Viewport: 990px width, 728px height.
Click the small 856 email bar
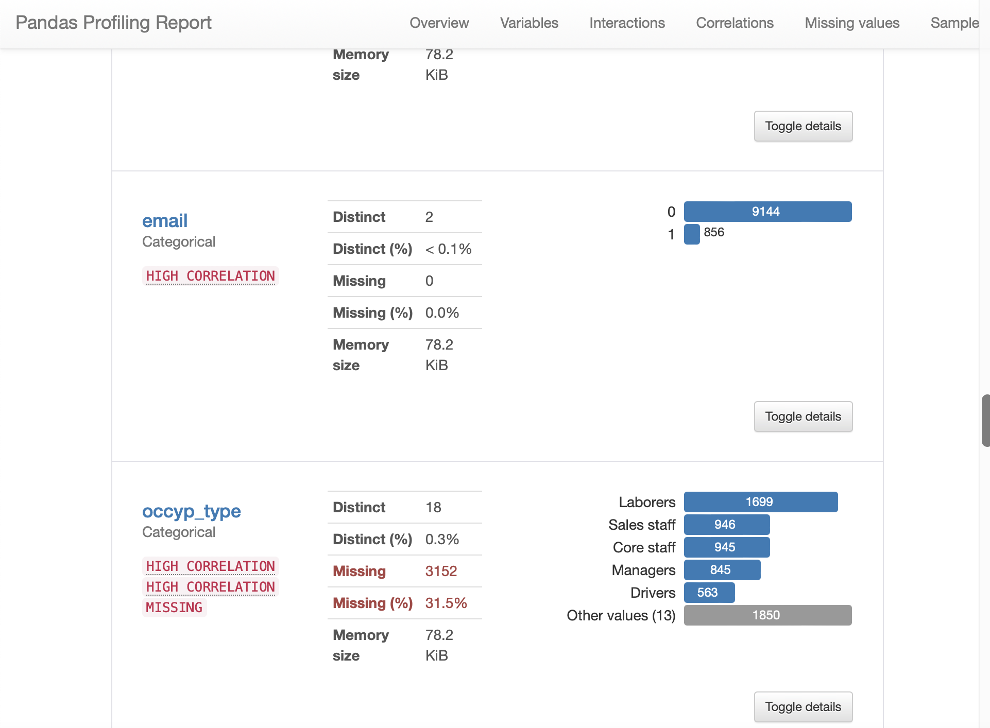point(691,234)
